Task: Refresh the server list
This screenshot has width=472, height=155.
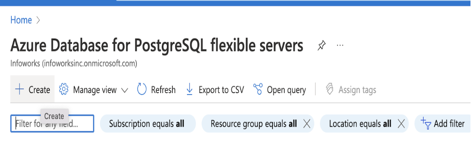Action: click(156, 90)
